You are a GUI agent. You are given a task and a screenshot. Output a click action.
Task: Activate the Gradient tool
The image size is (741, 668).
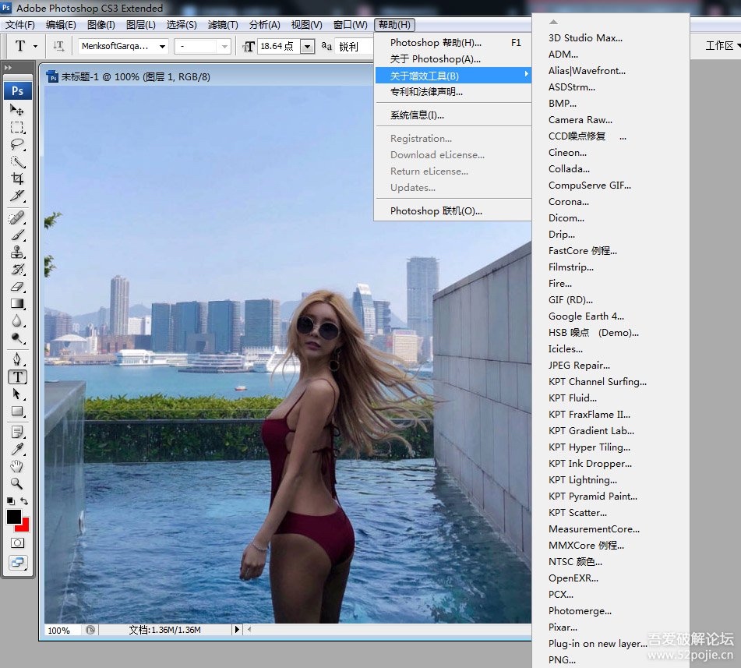click(17, 304)
